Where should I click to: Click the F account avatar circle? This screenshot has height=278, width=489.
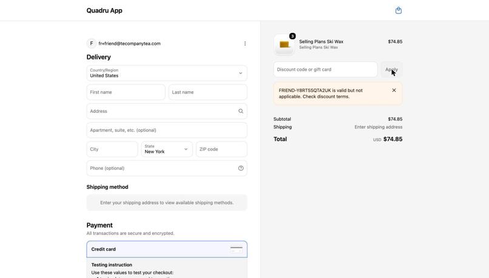pos(92,43)
